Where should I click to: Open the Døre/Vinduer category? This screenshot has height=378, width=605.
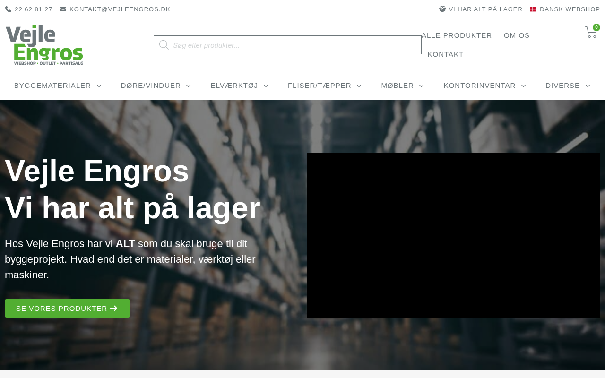[x=151, y=86]
